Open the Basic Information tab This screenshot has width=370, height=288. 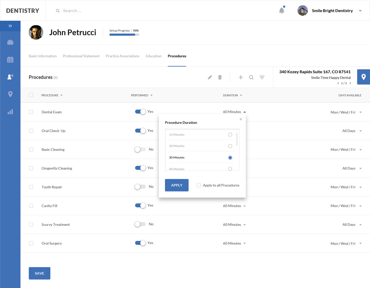tap(43, 56)
